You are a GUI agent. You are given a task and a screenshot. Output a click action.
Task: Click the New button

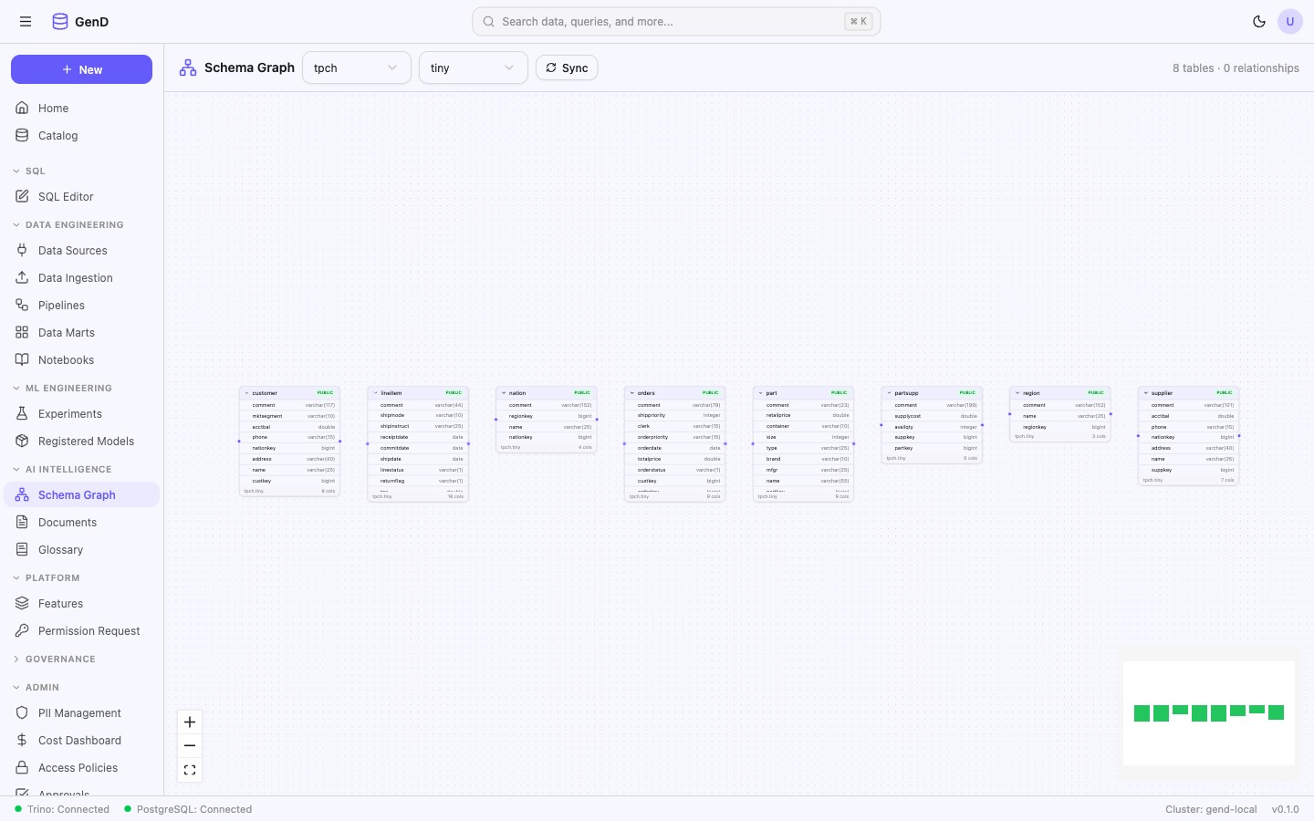point(81,69)
